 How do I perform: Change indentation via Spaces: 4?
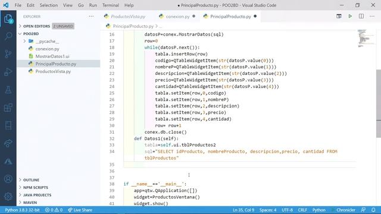[268, 210]
